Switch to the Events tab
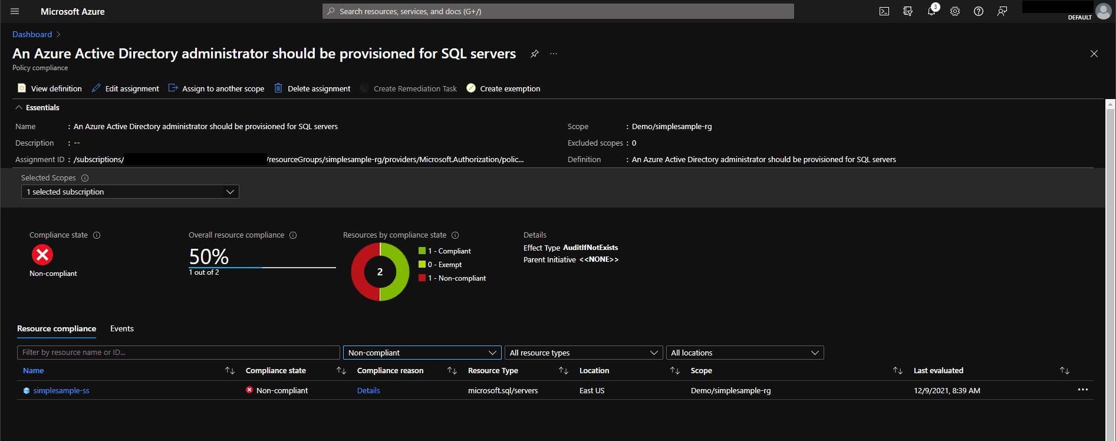The image size is (1116, 441). [x=122, y=329]
